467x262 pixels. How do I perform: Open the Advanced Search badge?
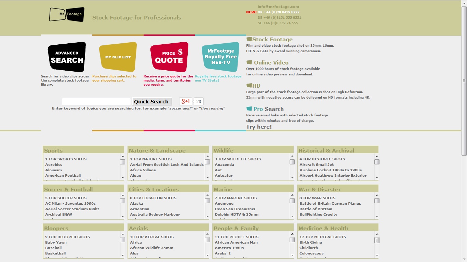pyautogui.click(x=67, y=57)
